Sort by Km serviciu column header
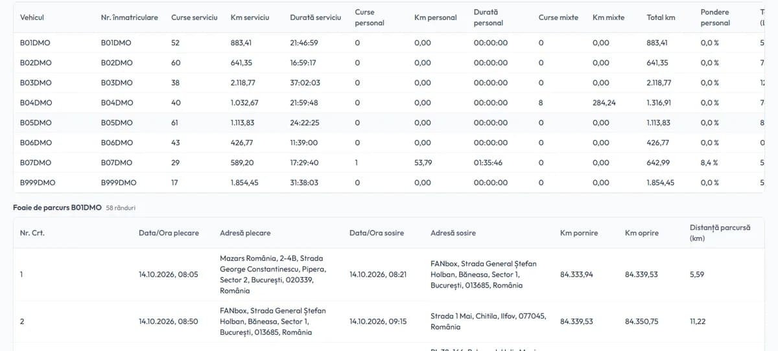Screen dimensions: 778x351 [250, 17]
